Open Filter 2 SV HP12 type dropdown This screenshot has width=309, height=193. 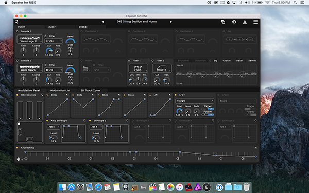(x=162, y=68)
